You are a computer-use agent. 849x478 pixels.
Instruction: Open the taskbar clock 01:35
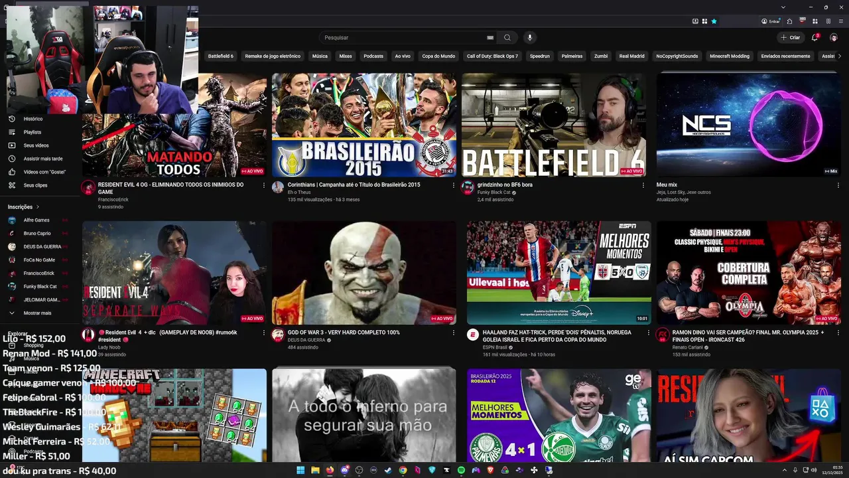833,470
